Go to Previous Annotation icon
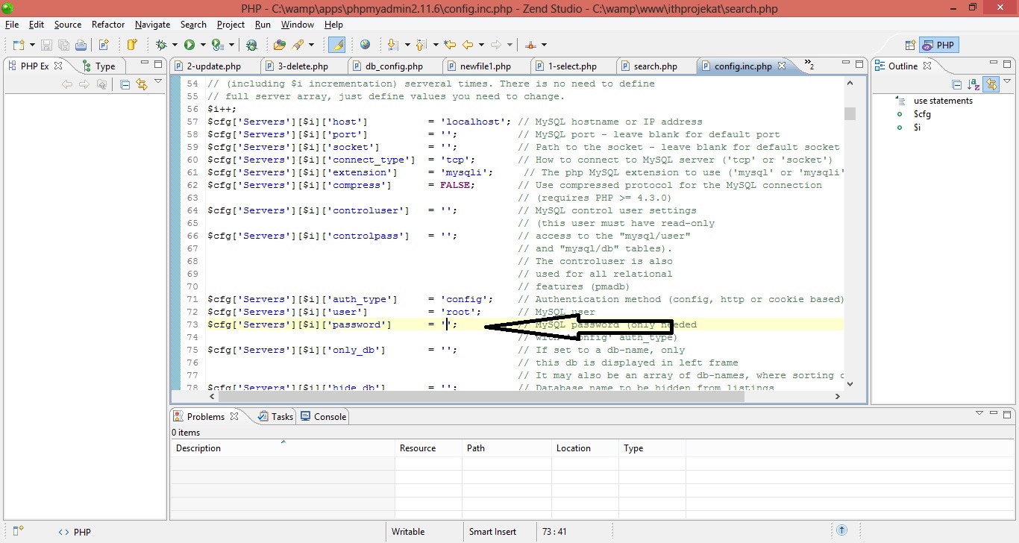 tap(421, 45)
